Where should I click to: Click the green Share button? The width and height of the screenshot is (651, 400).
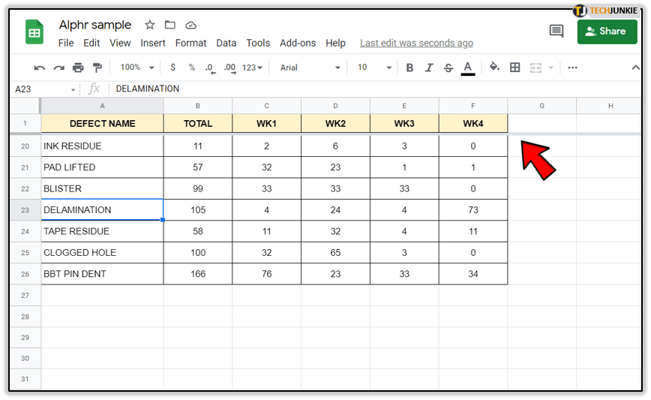[607, 32]
